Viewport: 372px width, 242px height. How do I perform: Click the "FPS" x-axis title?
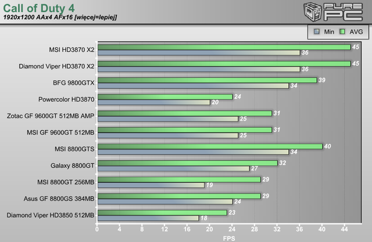[229, 238]
